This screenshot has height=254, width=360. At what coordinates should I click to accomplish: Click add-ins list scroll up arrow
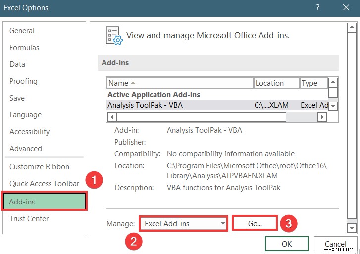tap(333, 82)
